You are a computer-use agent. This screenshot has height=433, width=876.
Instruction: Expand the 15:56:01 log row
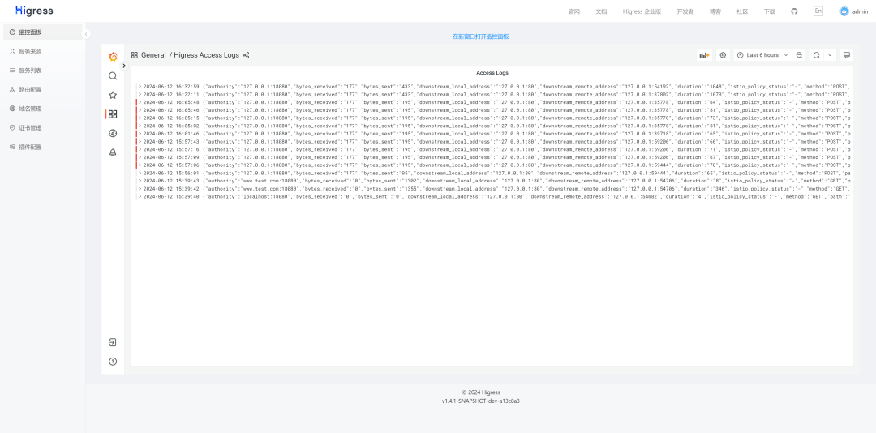coord(140,174)
